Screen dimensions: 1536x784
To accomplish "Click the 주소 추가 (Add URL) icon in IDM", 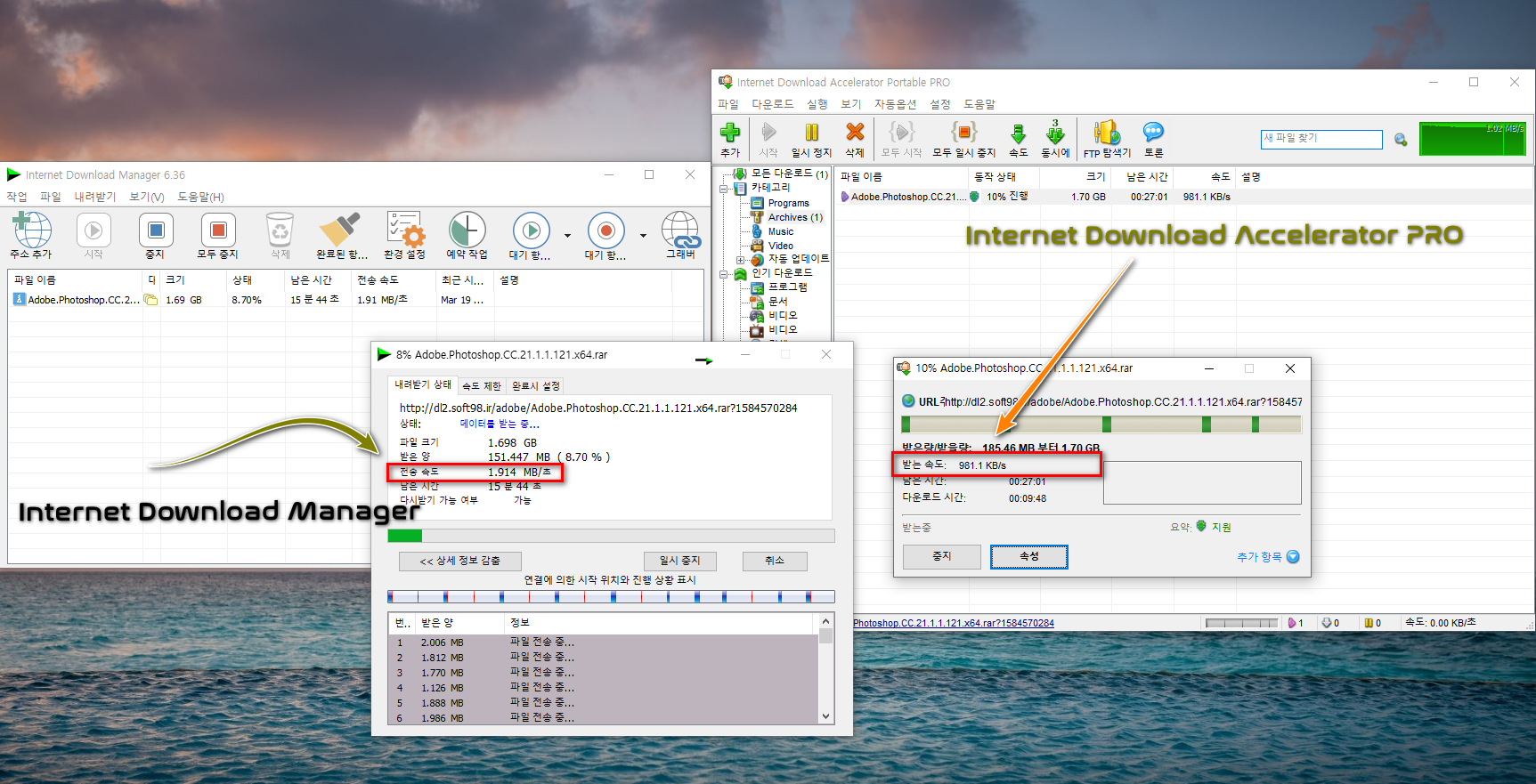I will point(31,230).
